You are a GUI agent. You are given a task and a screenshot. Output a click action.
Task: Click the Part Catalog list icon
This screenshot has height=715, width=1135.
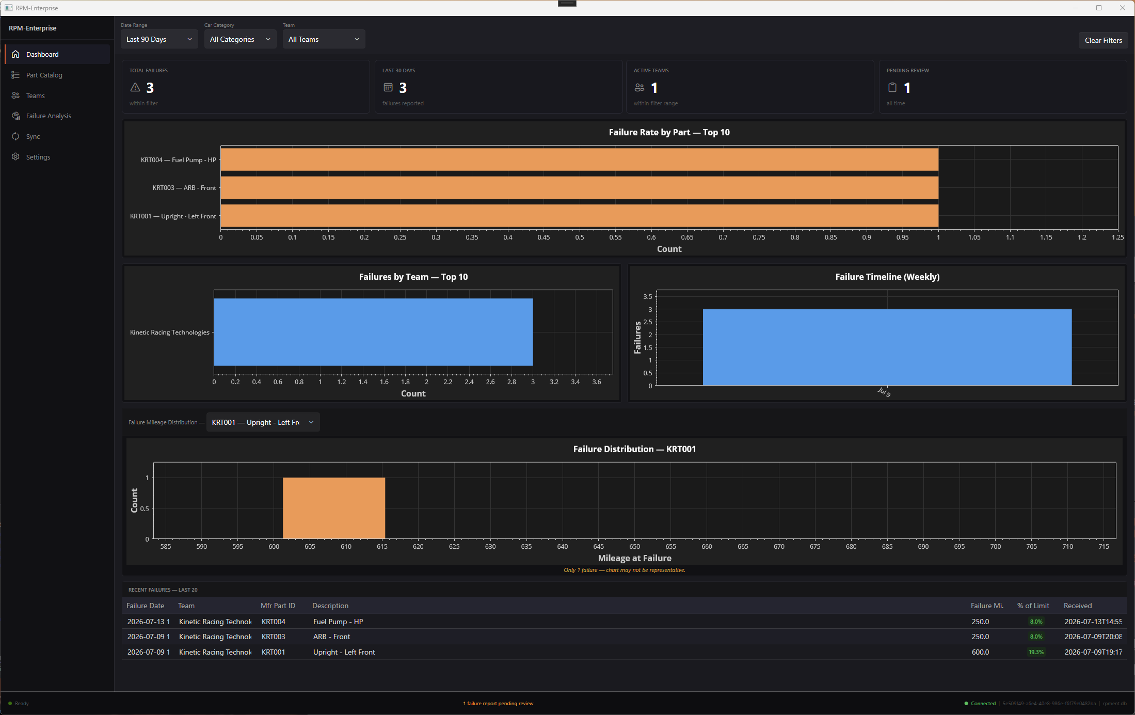point(15,75)
